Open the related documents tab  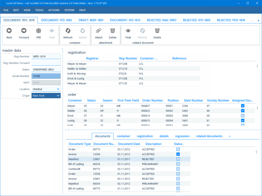pyautogui.click(x=209, y=136)
